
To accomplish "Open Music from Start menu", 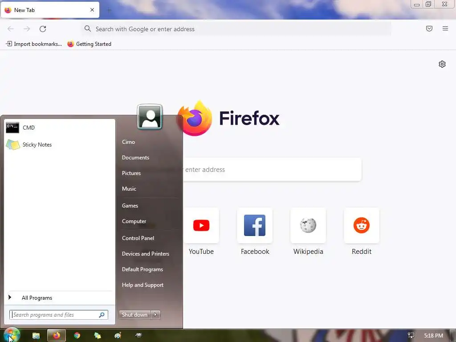I will pos(129,189).
